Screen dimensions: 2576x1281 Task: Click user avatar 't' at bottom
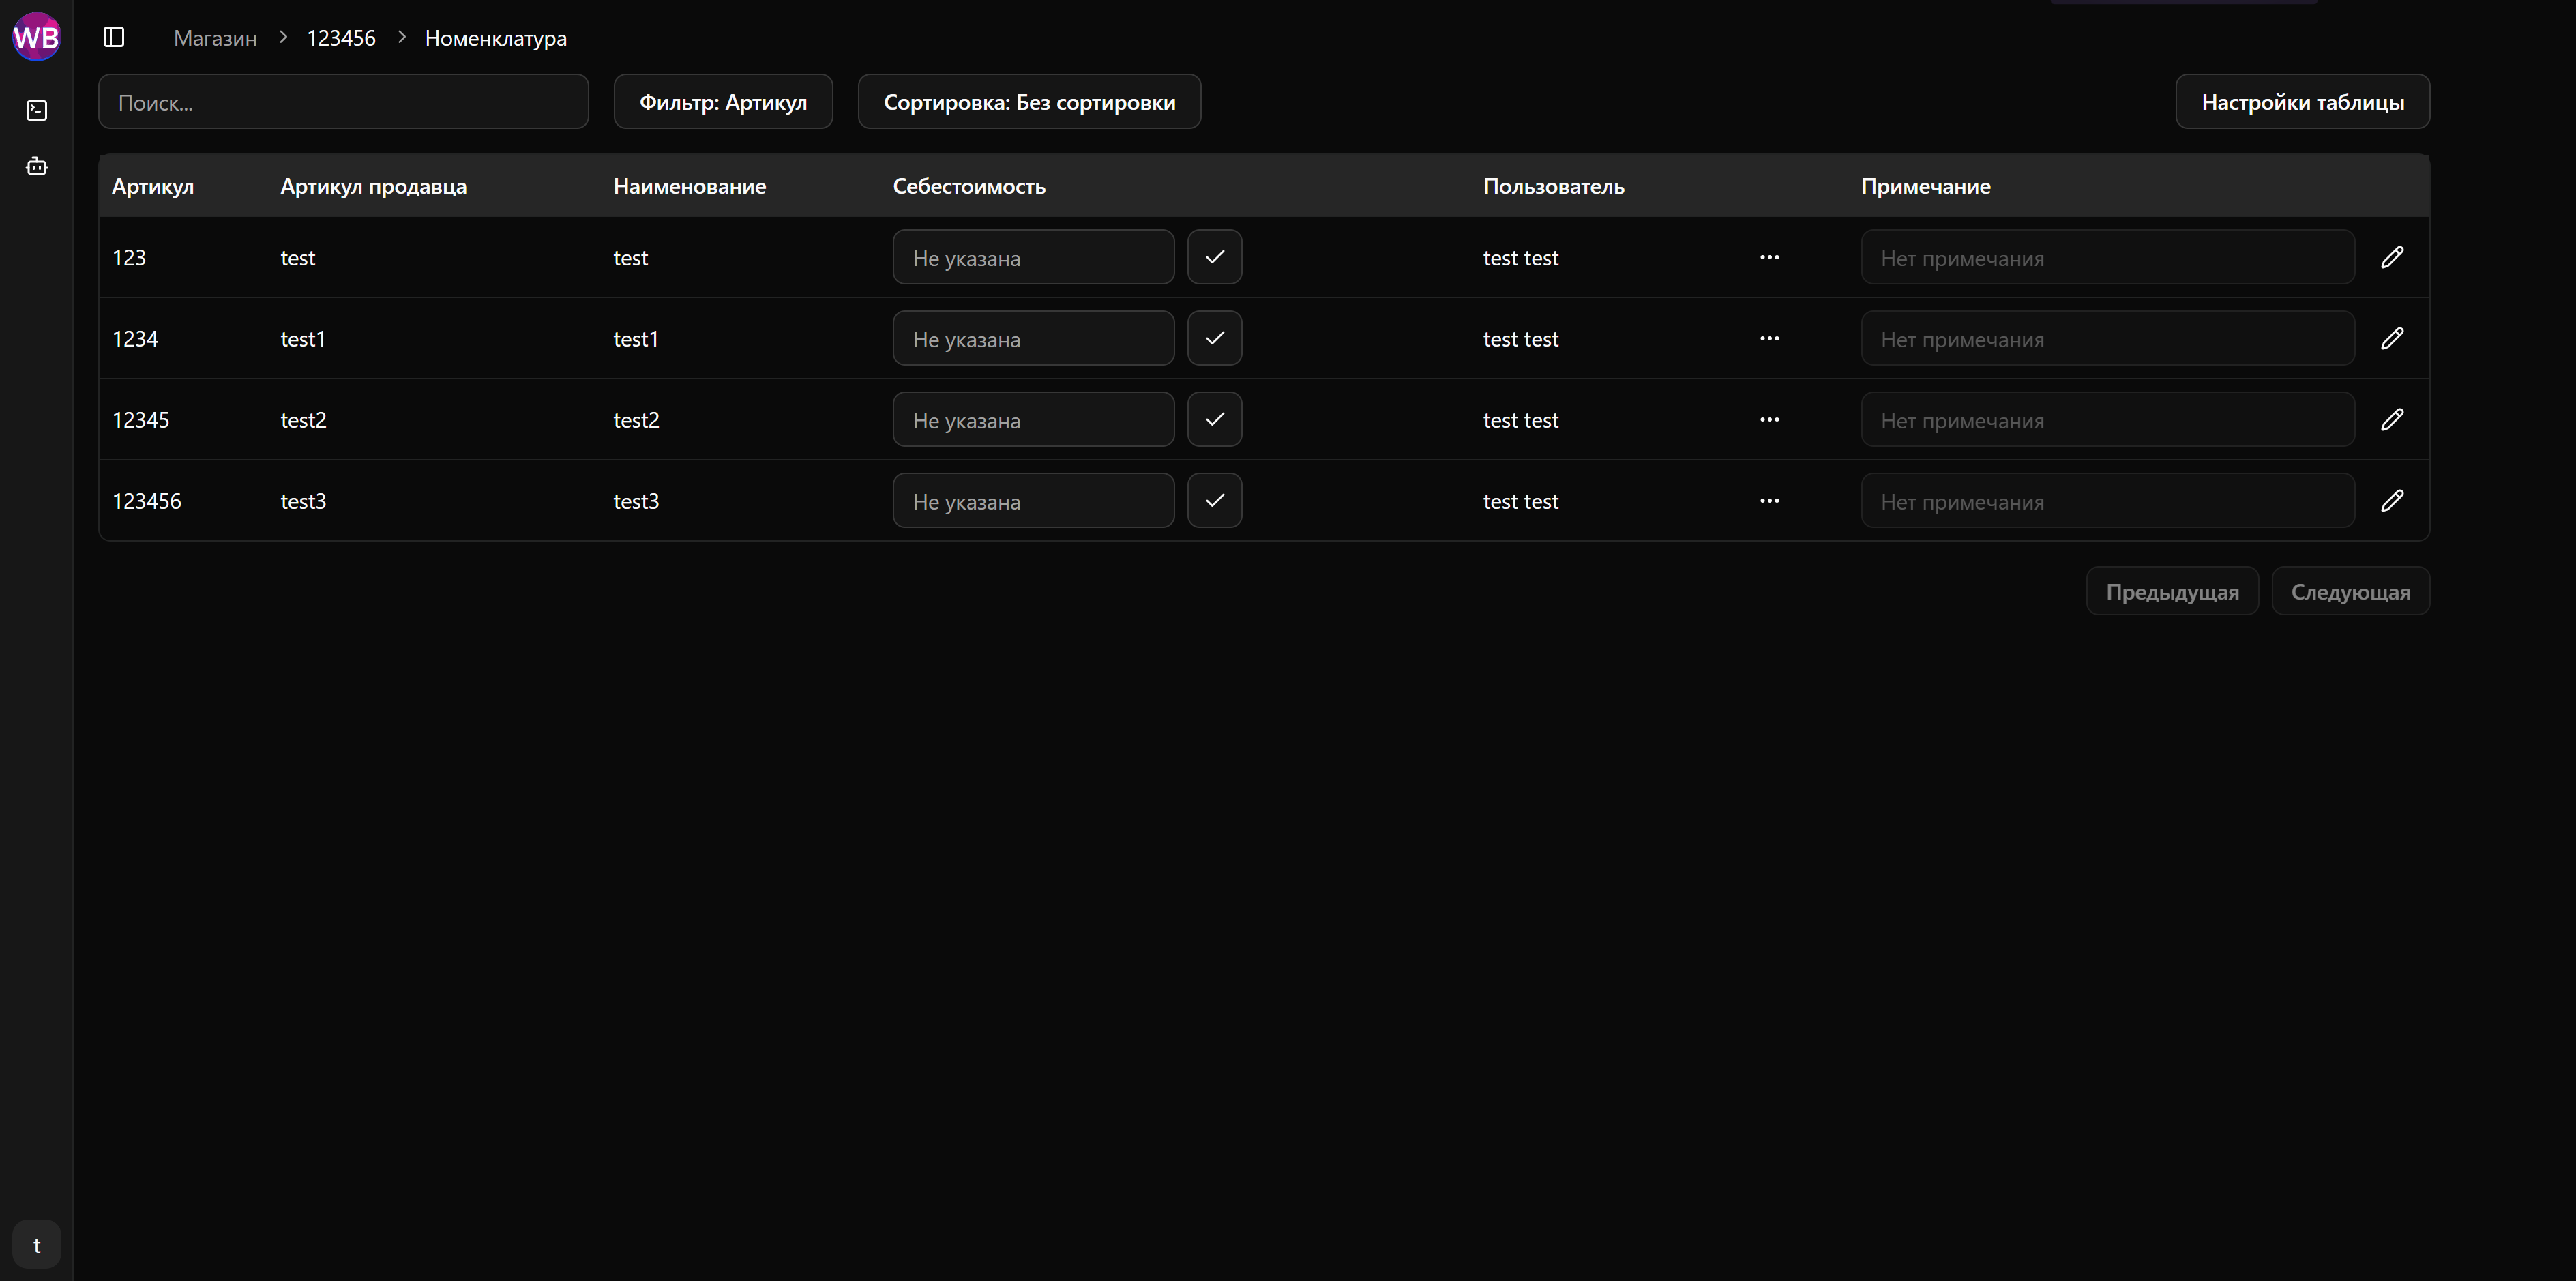pos(36,1245)
